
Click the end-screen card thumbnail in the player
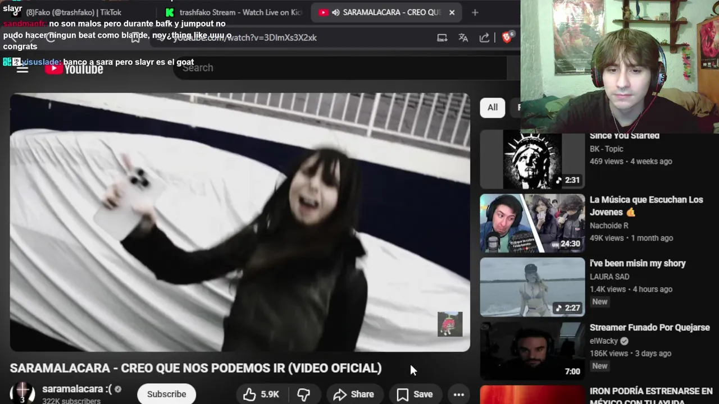450,324
